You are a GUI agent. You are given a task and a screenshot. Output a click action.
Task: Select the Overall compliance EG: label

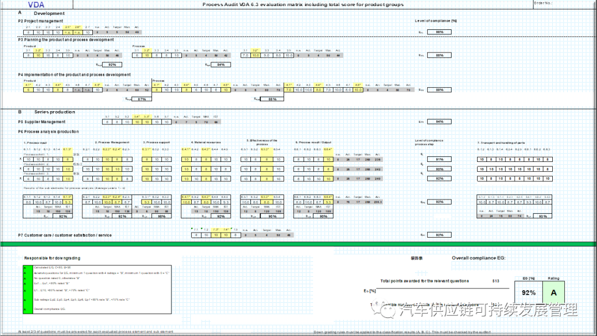click(x=479, y=258)
